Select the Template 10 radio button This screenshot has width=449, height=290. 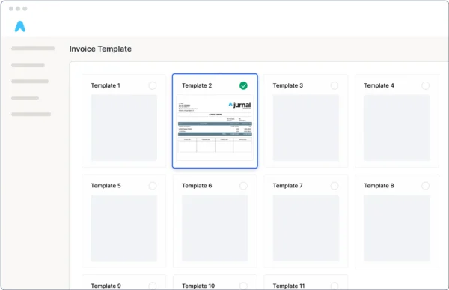243,286
